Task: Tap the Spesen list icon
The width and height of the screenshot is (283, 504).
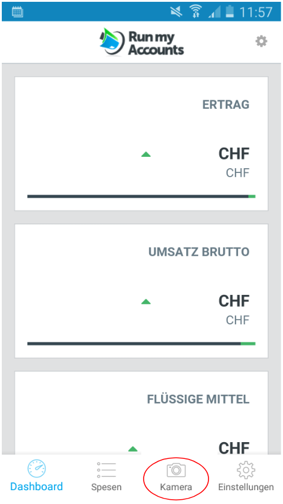Action: 106,470
